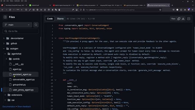Open __init__.py file
Image resolution: width=195 pixels, height=110 pixels.
(18, 64)
